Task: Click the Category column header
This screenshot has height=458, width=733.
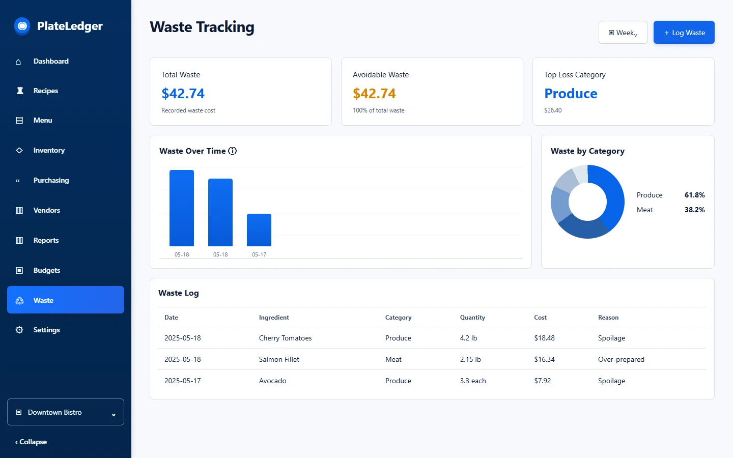Action: pos(398,318)
